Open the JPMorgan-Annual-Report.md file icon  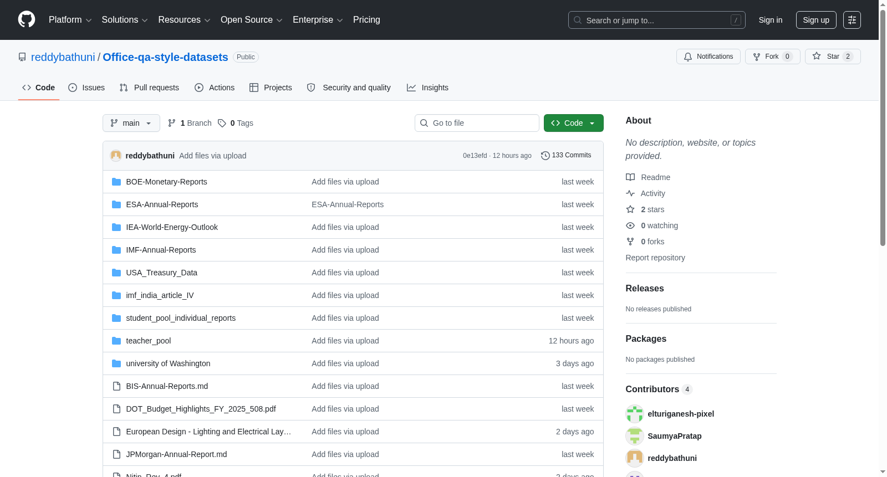pos(116,454)
